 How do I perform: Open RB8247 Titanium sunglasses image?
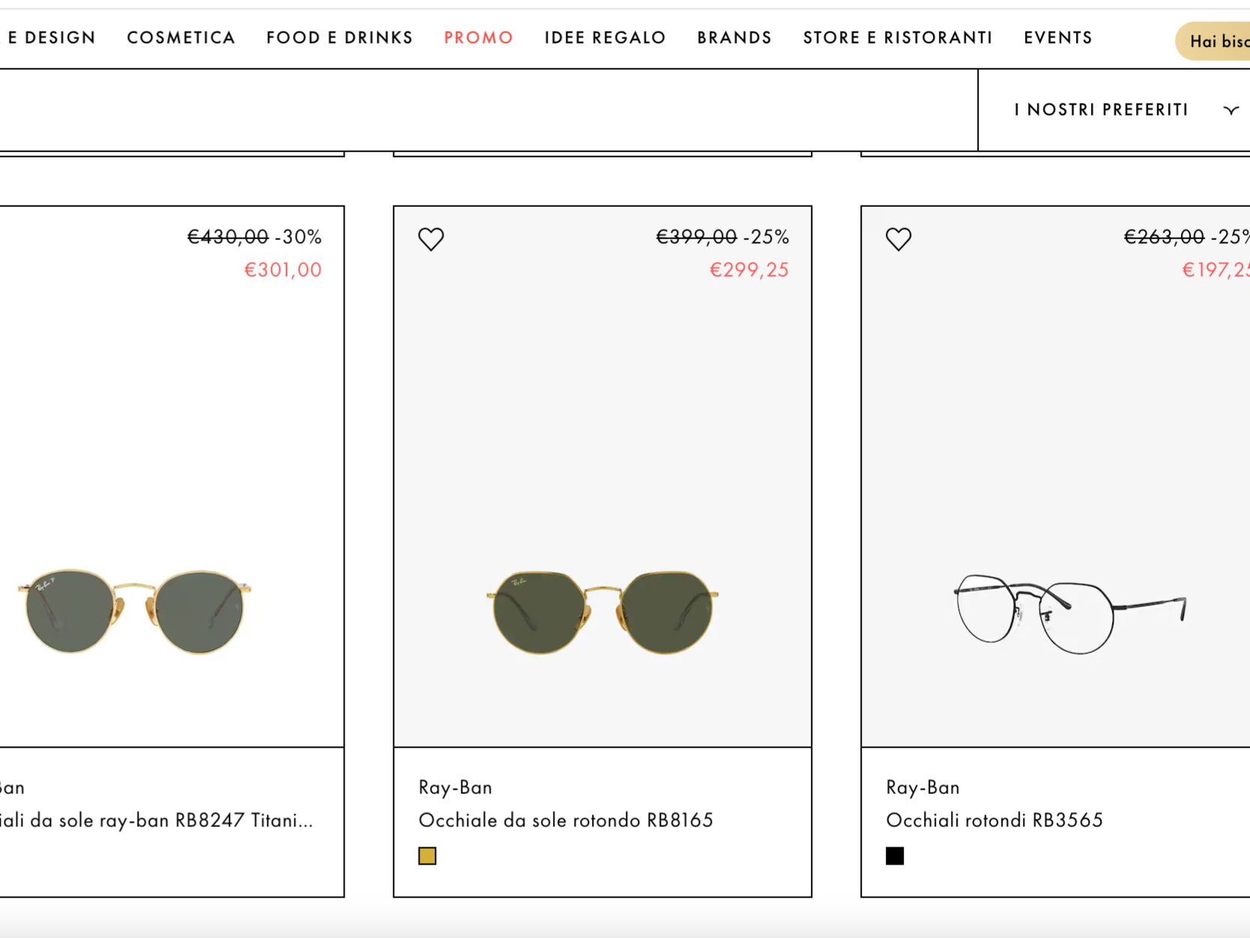click(x=135, y=611)
